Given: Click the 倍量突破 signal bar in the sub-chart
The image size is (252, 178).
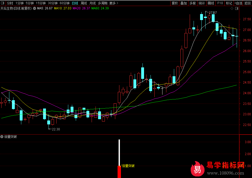Looking at the screenshot, I should 119,159.
